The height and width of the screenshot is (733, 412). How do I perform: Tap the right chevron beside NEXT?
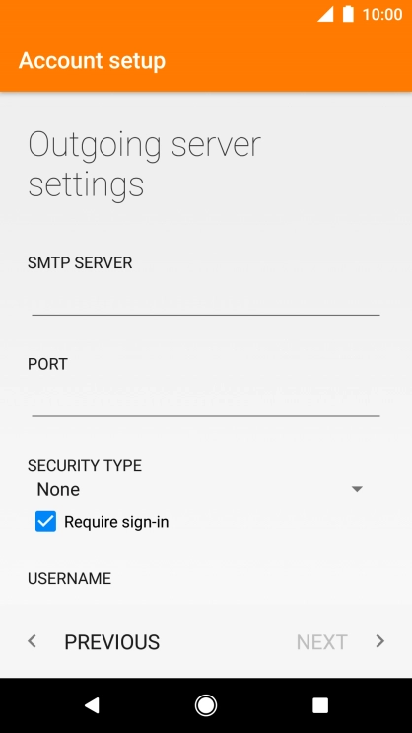coord(380,641)
